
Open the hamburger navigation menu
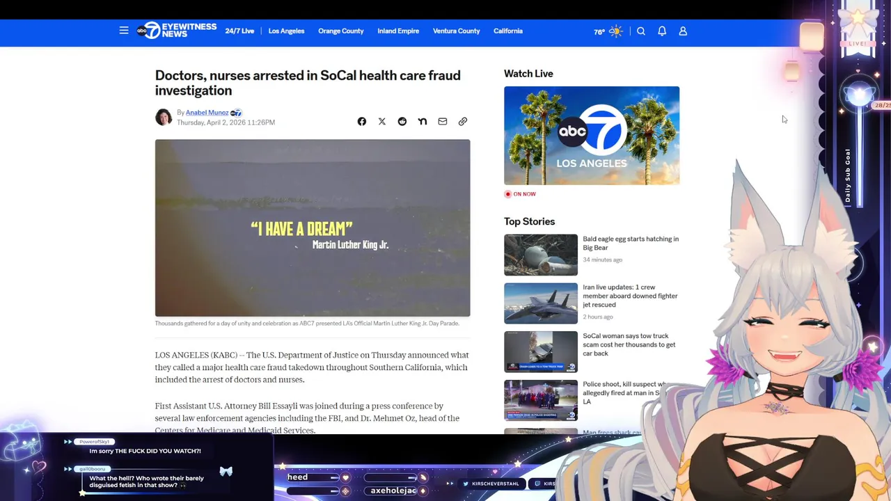point(124,31)
